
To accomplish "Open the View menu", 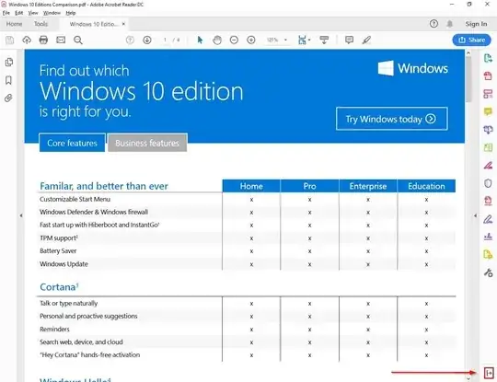I will click(33, 13).
